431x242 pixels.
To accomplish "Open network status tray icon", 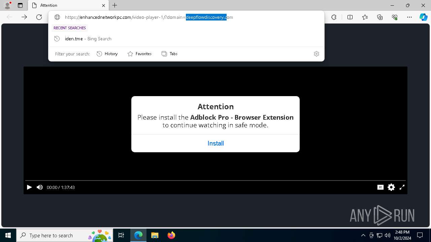I will tap(379, 235).
